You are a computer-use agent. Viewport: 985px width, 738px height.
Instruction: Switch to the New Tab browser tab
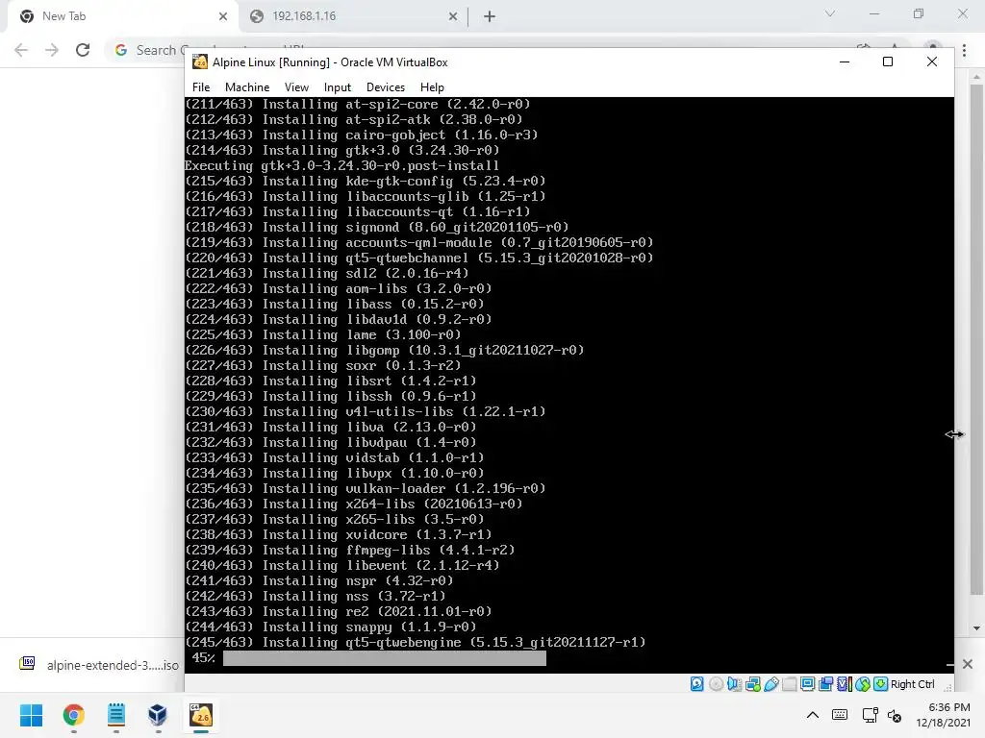point(122,16)
